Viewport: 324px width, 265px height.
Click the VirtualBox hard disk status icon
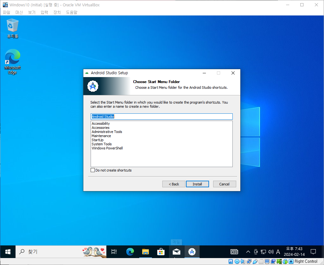tap(231, 262)
